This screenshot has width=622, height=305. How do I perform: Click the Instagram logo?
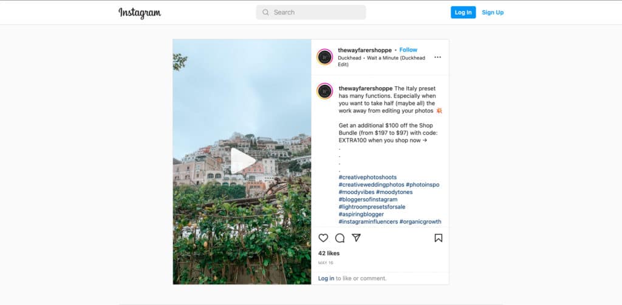click(140, 13)
